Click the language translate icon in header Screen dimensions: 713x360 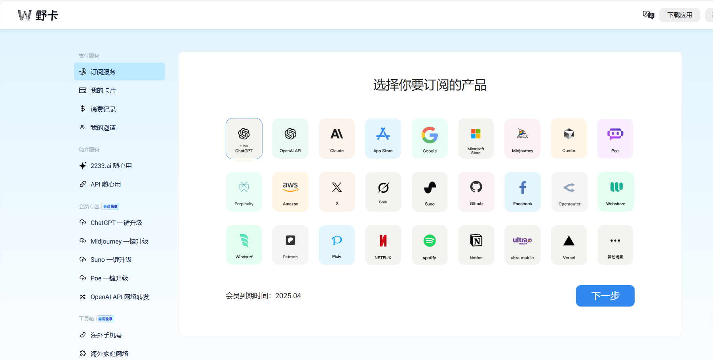click(x=648, y=15)
